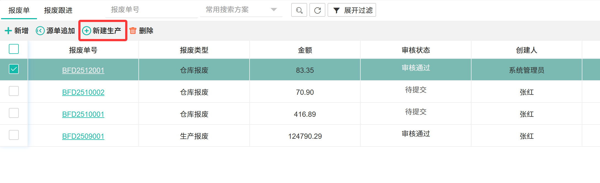
Task: Open scrap order link BFD2509001
Action: [x=83, y=136]
